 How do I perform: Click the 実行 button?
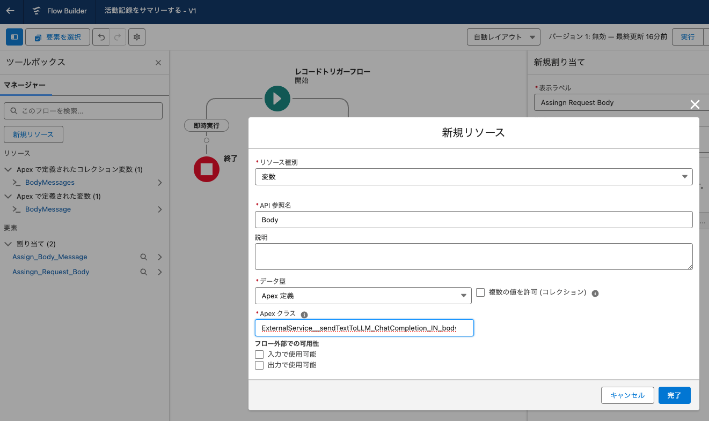pyautogui.click(x=688, y=37)
